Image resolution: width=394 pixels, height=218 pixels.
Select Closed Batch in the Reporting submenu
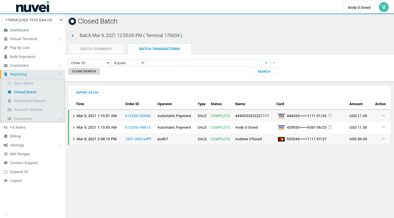(x=25, y=92)
